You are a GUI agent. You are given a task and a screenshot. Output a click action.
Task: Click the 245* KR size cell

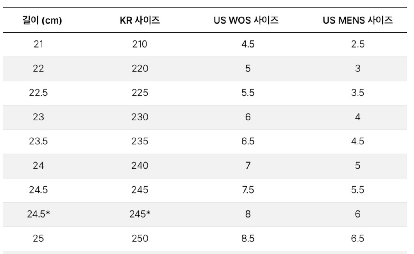tap(140, 214)
